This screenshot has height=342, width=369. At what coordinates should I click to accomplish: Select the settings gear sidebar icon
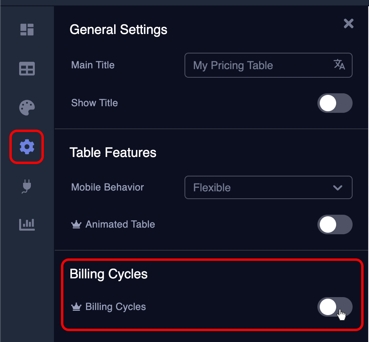(x=27, y=147)
